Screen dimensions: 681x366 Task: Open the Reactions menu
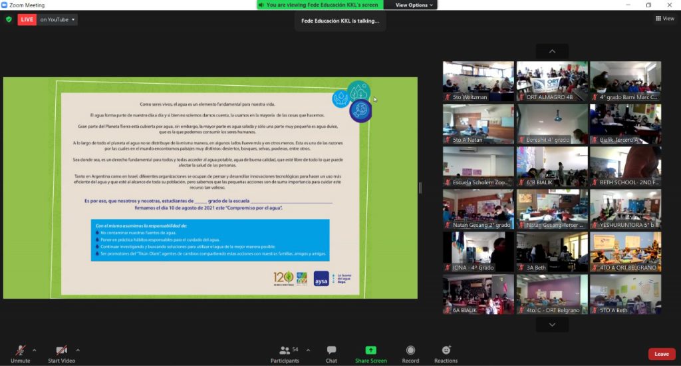click(x=446, y=353)
